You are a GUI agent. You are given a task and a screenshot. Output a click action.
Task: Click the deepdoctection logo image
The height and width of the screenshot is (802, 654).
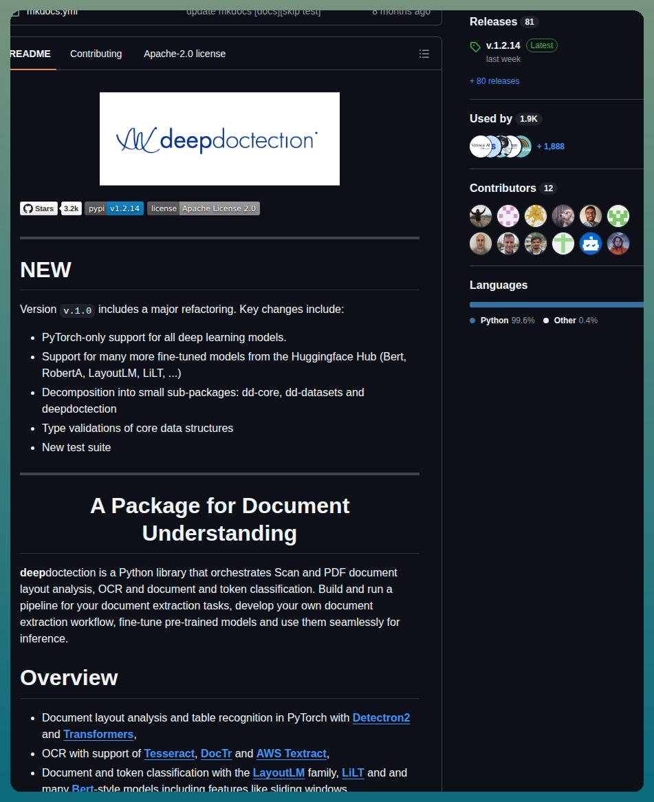[219, 139]
